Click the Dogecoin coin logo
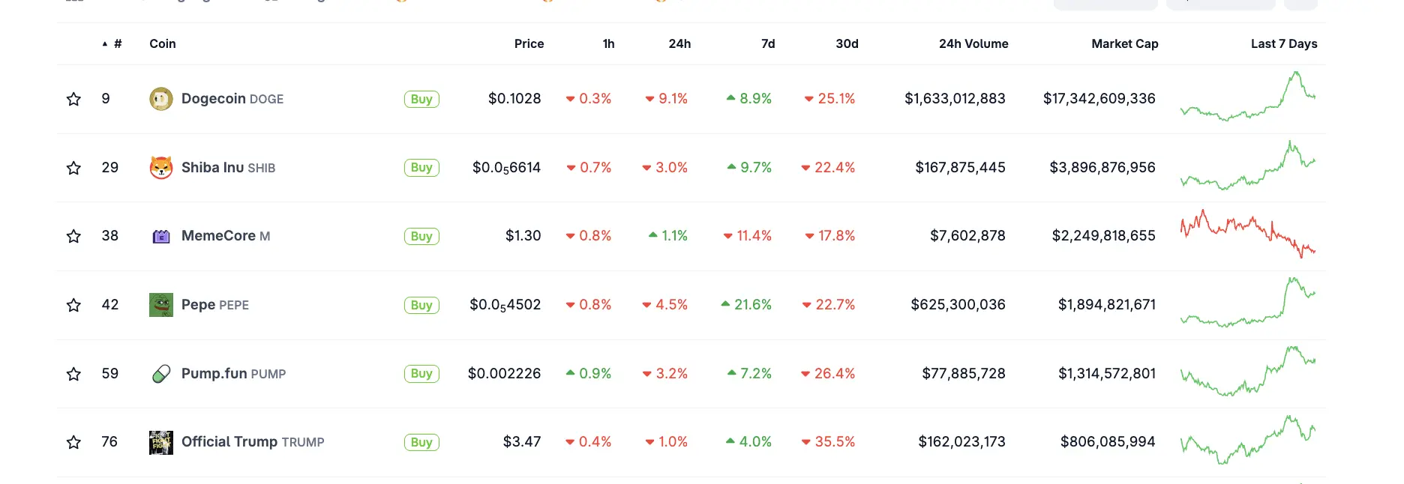 (x=160, y=99)
